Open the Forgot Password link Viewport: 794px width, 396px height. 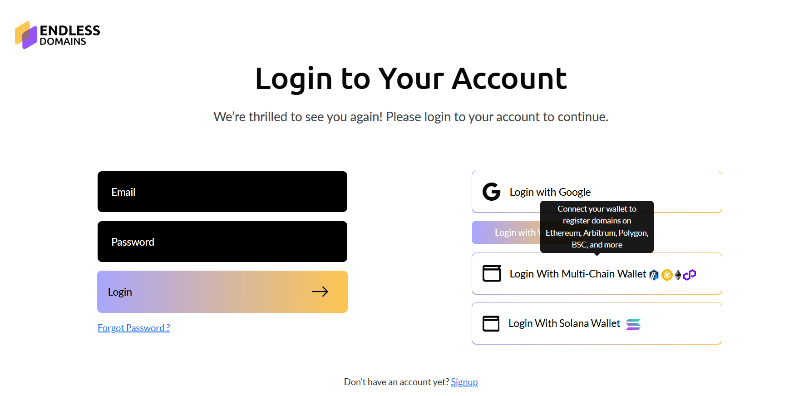click(x=133, y=328)
